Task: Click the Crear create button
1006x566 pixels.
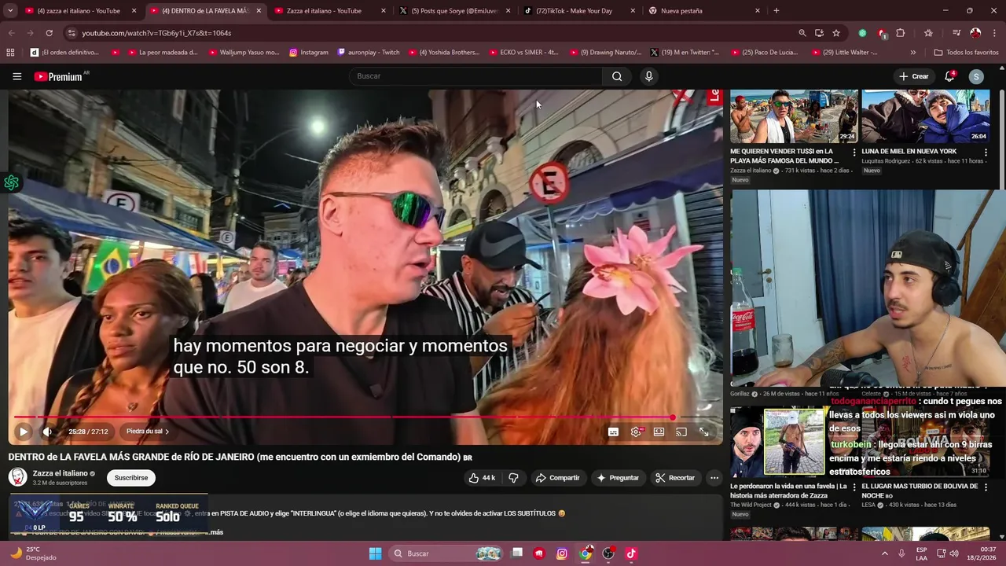Action: point(914,76)
